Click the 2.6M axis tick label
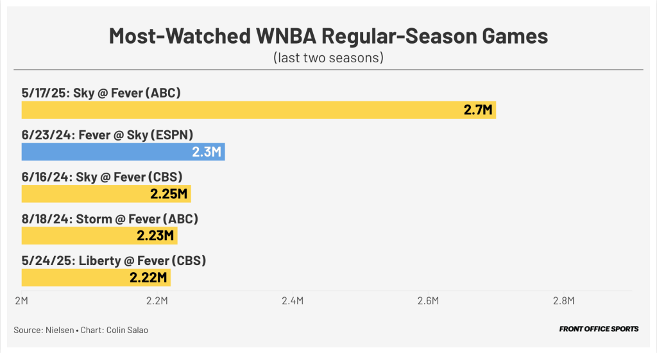Screen dimensions: 657x353 [x=428, y=300]
